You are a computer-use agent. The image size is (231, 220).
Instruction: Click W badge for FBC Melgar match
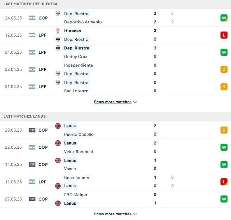click(224, 199)
